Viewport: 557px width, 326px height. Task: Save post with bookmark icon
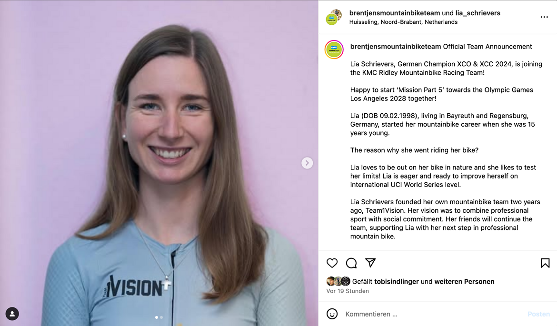545,263
